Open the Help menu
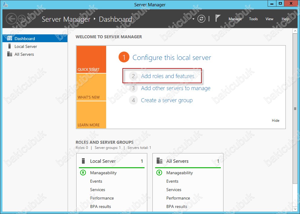The width and height of the screenshot is (300, 214). pyautogui.click(x=285, y=19)
